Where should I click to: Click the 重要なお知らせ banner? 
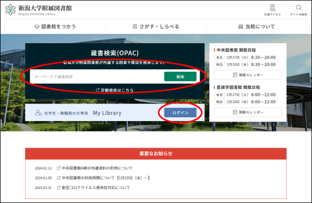[x=156, y=154]
